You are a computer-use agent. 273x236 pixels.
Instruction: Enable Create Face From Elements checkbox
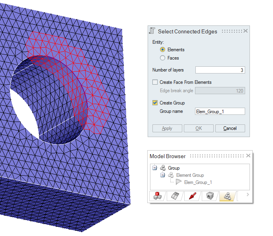tap(155, 82)
